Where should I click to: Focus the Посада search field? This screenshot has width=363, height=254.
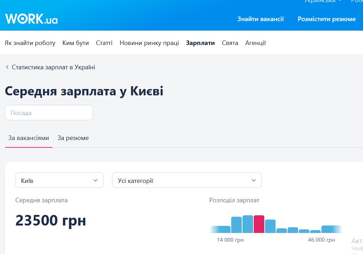[x=49, y=113]
